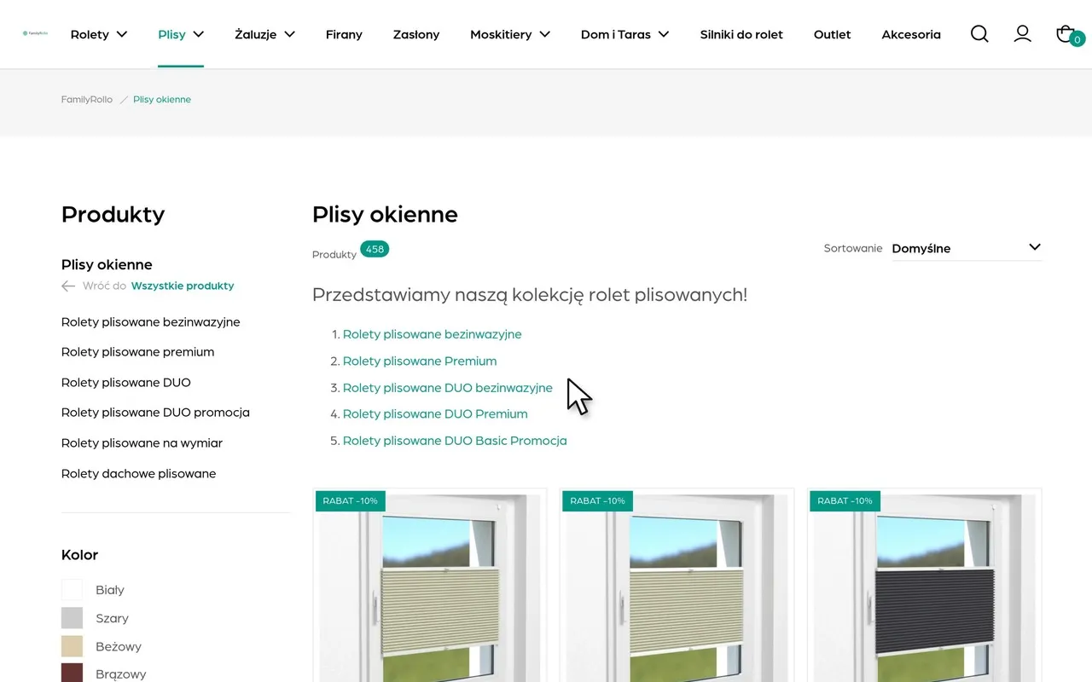Open the Zasłony menu item

416,34
